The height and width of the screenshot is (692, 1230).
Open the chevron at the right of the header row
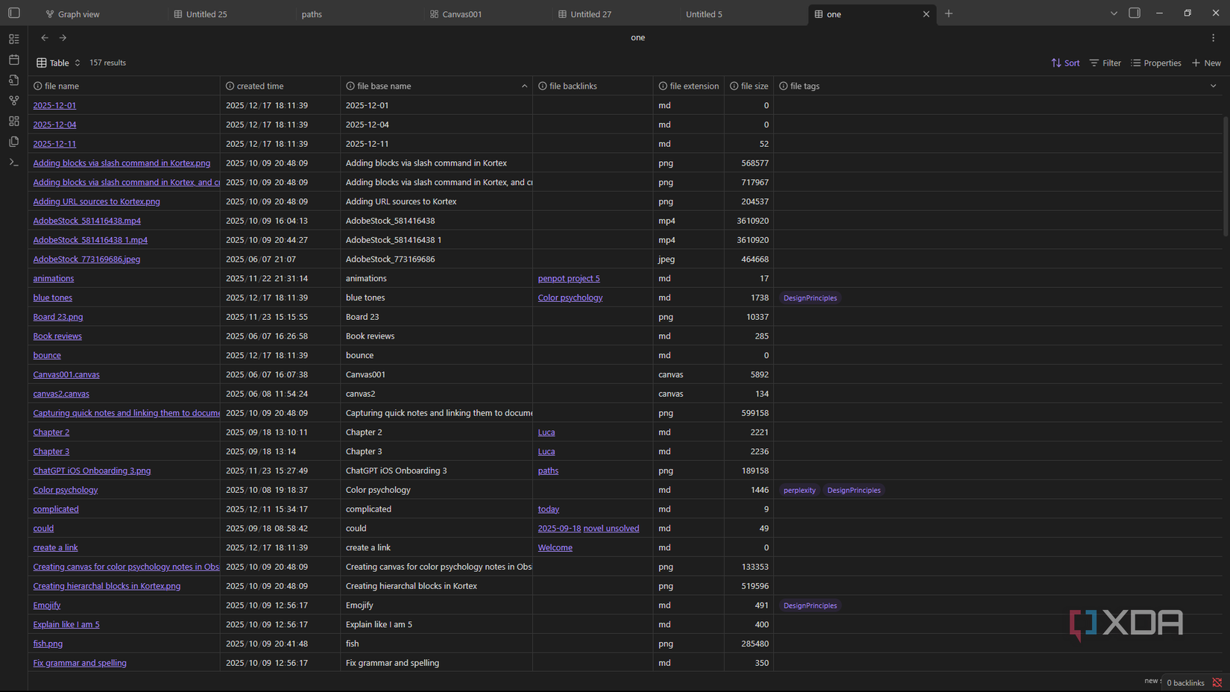pyautogui.click(x=1214, y=86)
